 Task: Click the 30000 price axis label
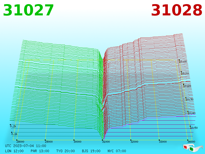click(77, 142)
